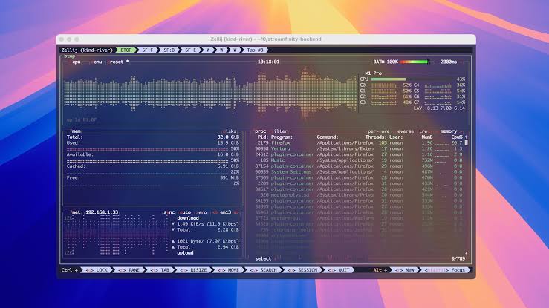Toggle auto scaling in net box
This screenshot has width=549, height=308.
(x=184, y=212)
